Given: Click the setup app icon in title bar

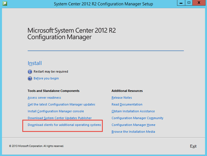Looking at the screenshot, I should [x=5, y=3].
